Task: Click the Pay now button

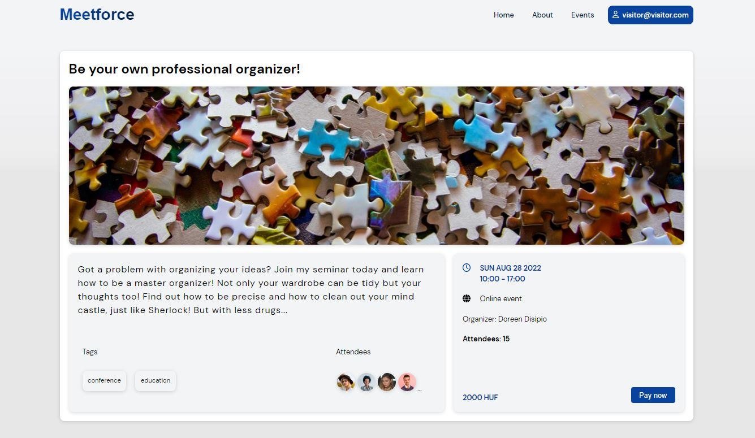Action: tap(653, 395)
